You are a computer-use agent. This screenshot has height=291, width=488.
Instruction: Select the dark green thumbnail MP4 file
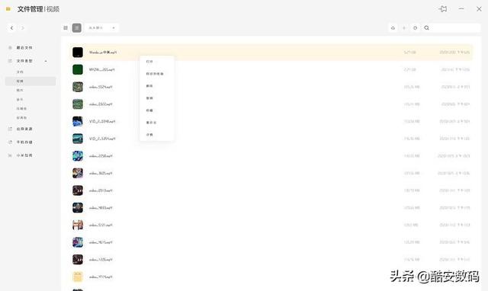coord(270,69)
